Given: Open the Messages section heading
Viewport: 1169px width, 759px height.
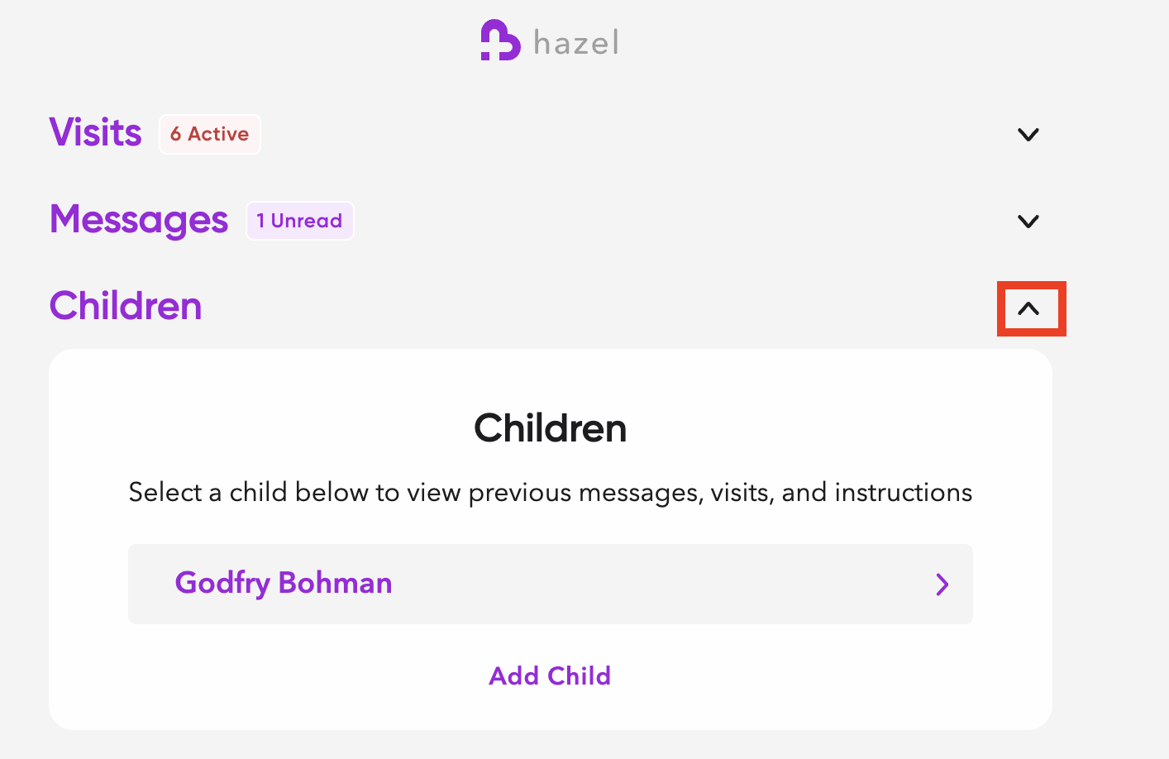Looking at the screenshot, I should coord(139,220).
